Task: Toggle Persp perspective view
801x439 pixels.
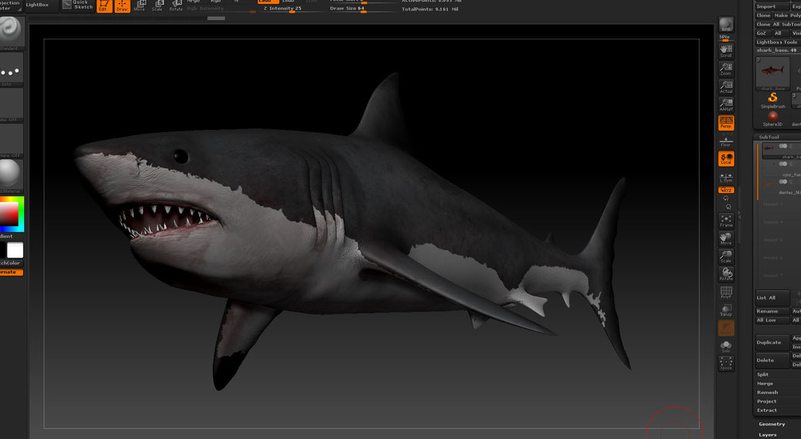Action: (726, 123)
